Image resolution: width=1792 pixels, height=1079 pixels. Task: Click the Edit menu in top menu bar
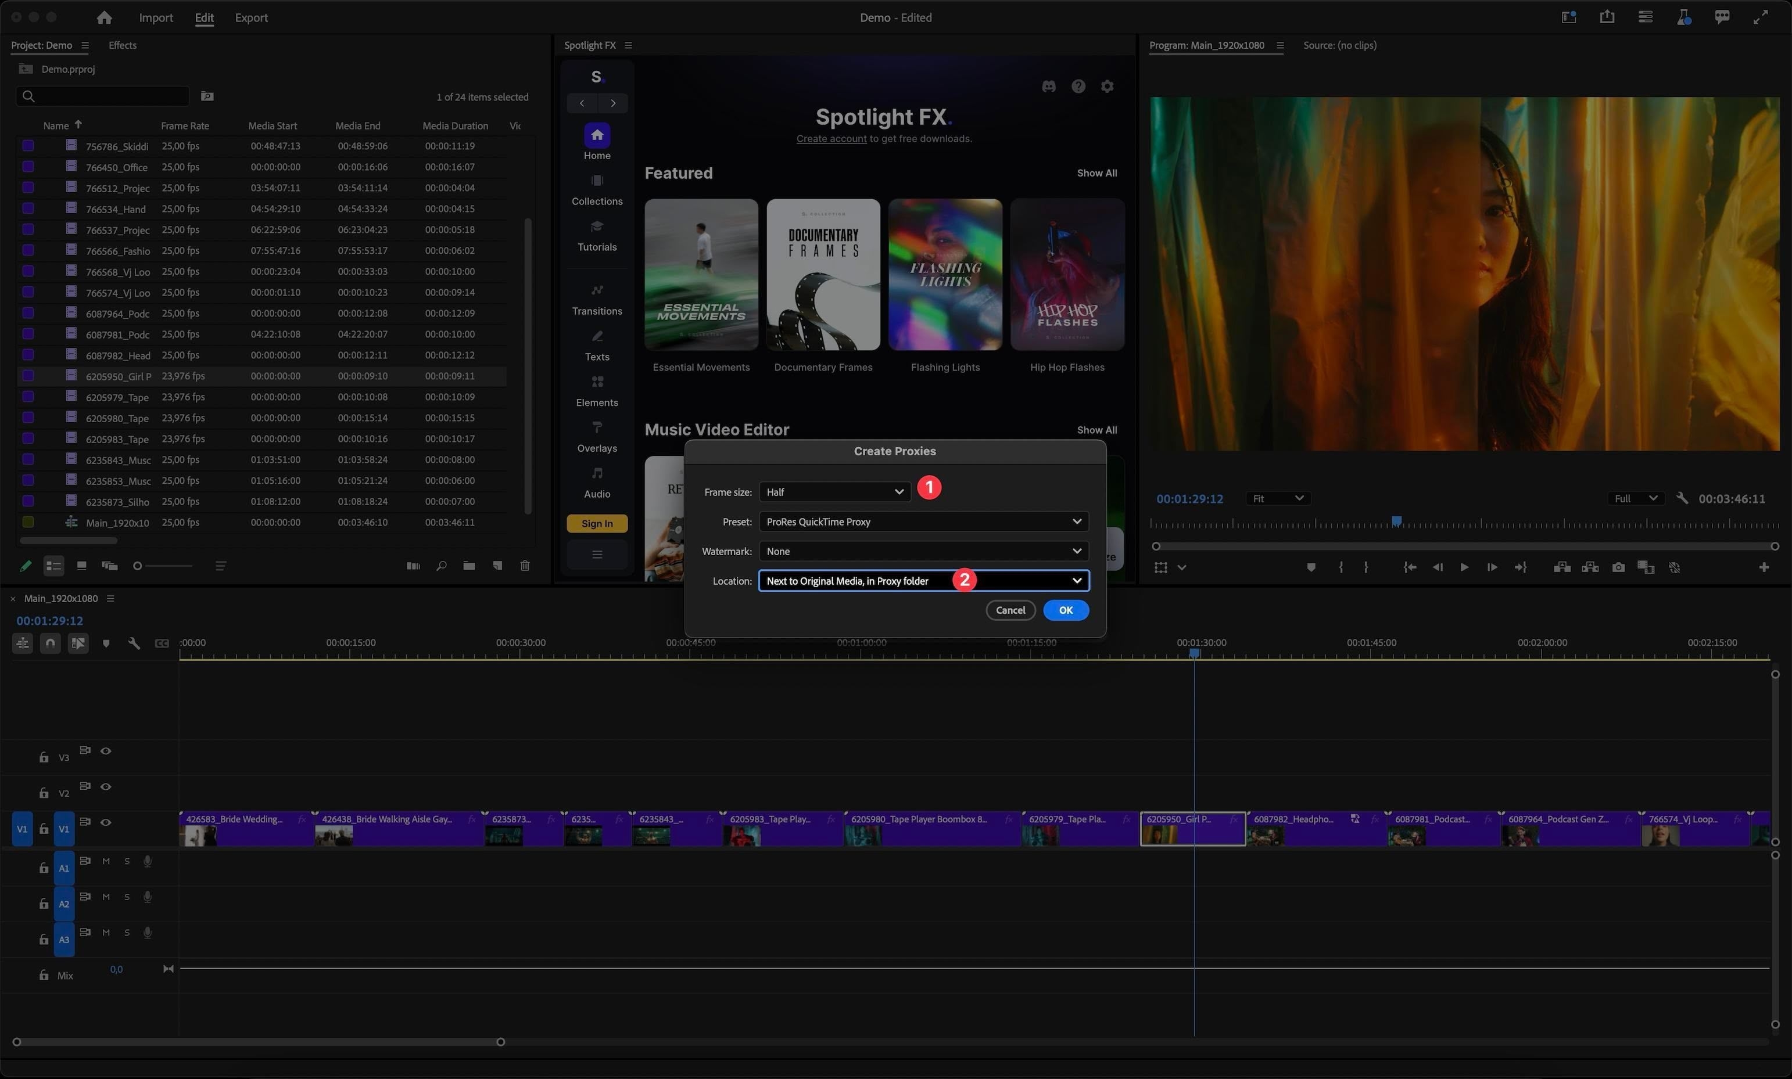pyautogui.click(x=202, y=18)
